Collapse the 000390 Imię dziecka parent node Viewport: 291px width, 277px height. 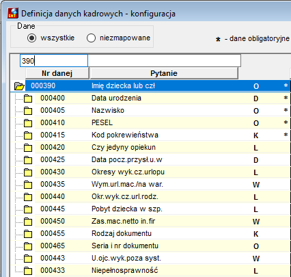click(x=19, y=86)
